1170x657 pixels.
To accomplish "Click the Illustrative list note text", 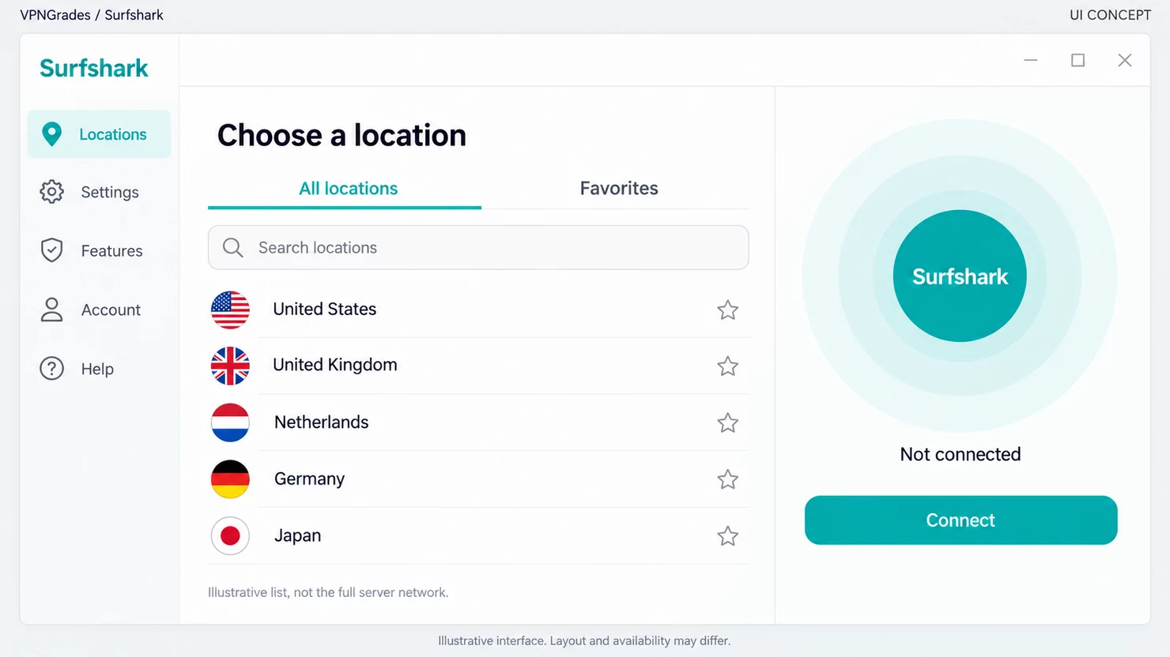I will [328, 592].
